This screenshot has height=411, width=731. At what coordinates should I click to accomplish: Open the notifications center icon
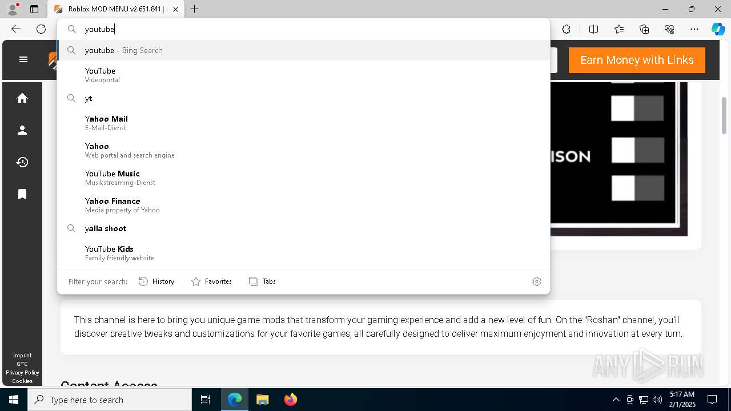[712, 400]
